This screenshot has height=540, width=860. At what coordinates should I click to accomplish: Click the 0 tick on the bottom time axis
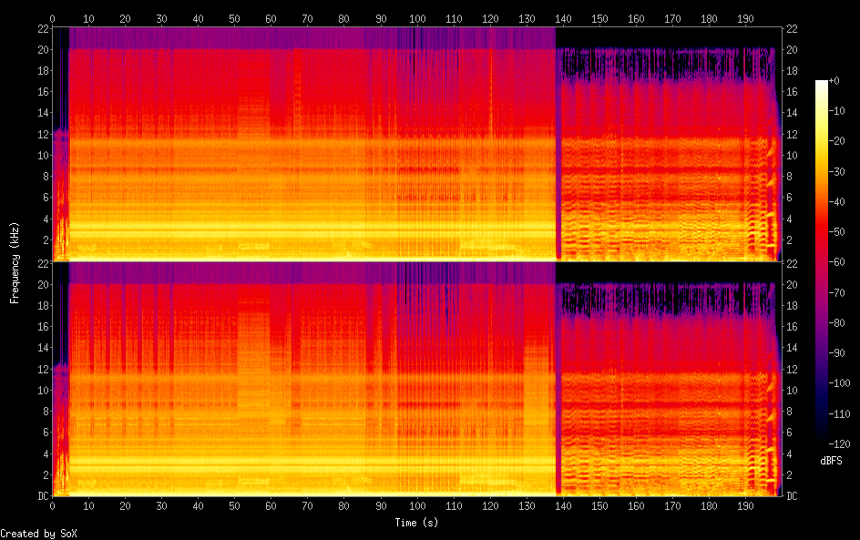tap(52, 504)
